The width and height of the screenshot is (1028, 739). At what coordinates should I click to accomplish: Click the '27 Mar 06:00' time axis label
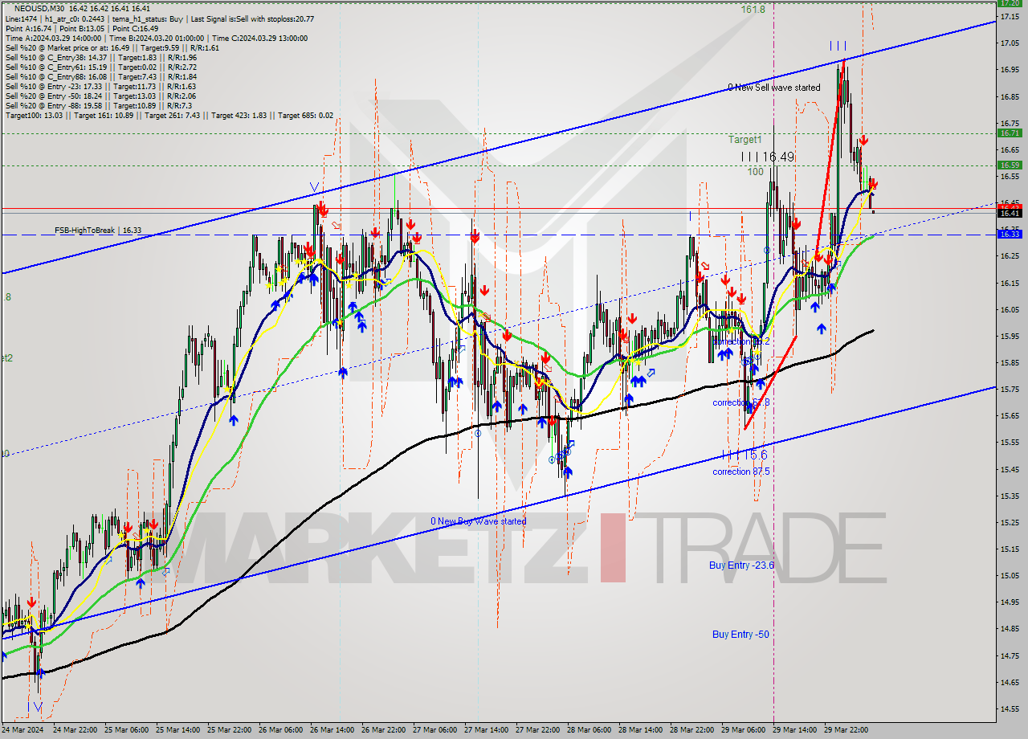[436, 730]
